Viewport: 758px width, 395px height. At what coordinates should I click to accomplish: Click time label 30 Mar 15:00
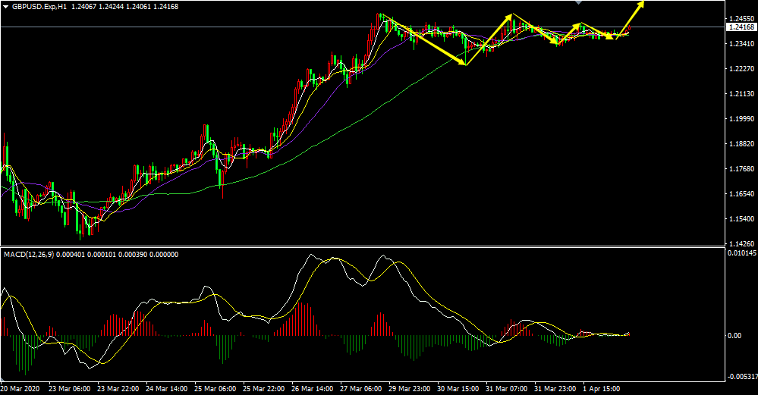(x=458, y=389)
